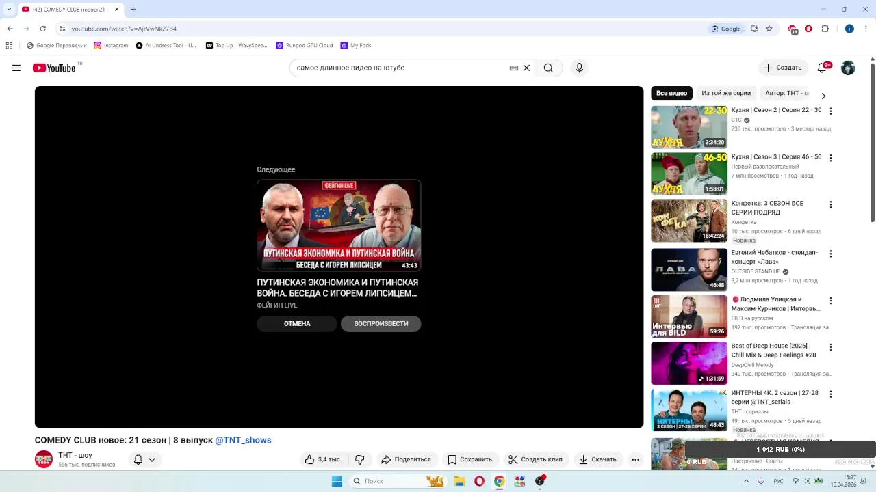Download the video with Скачать
Screen dimensions: 876x492
[x=598, y=459]
